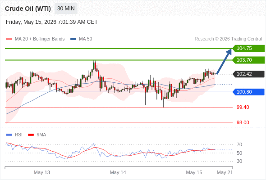This screenshot has width=266, height=180.
Task: Click the blue RSI legend swatch
Action: pyautogui.click(x=9, y=135)
